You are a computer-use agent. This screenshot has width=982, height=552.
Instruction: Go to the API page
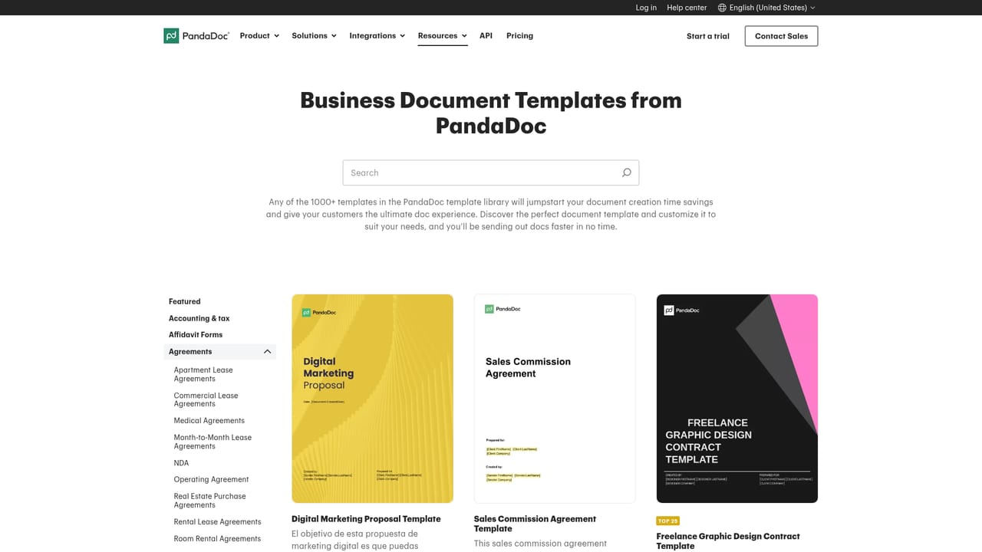tap(486, 36)
